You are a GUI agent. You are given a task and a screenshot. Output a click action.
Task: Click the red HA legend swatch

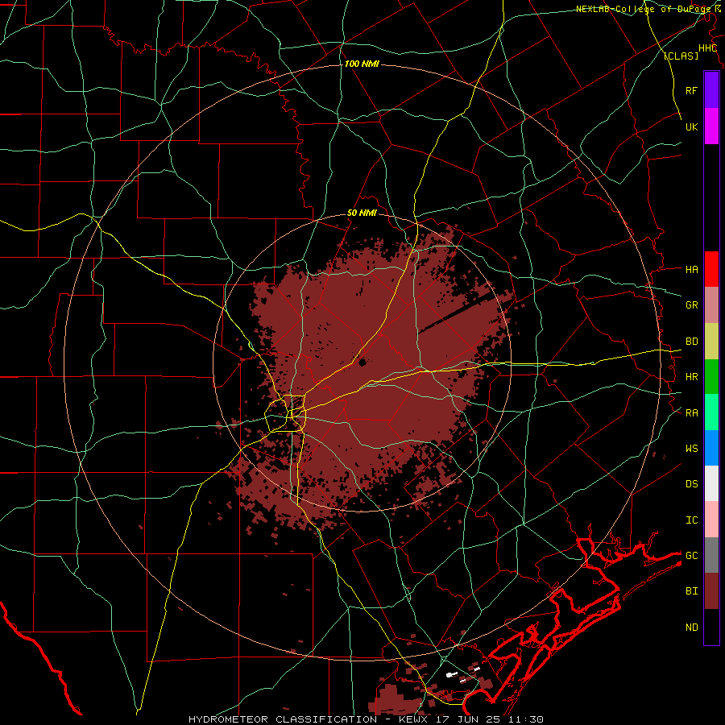(x=711, y=269)
